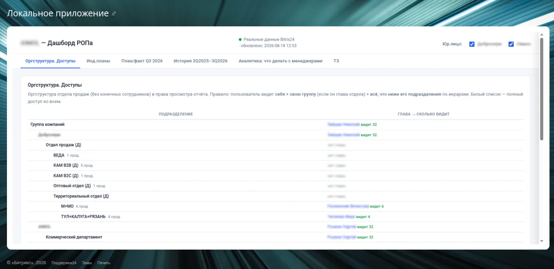Click the scrollbar down arrow
The width and height of the screenshot is (554, 269).
coord(541,241)
